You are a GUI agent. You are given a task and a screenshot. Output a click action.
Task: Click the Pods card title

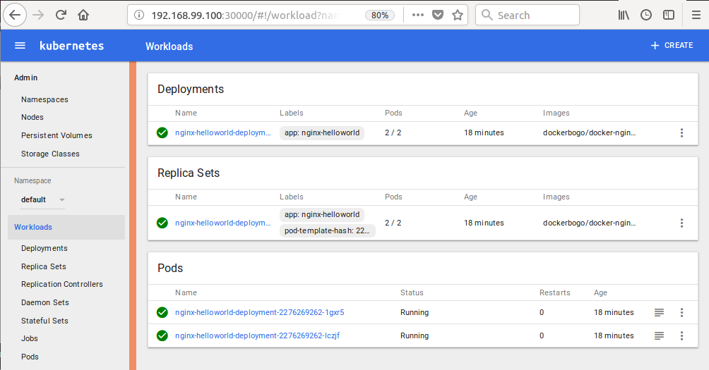pyautogui.click(x=170, y=268)
